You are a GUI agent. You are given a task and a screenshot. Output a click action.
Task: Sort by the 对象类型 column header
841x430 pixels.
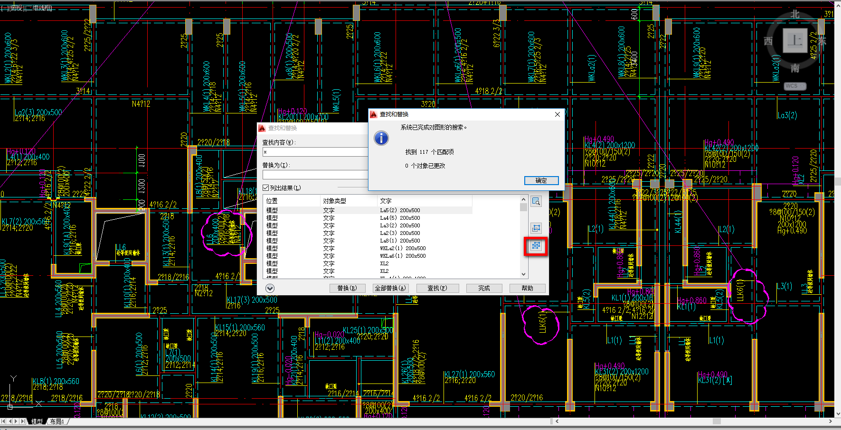pyautogui.click(x=349, y=201)
